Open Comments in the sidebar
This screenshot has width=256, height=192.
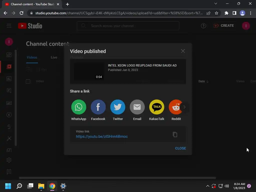pyautogui.click(x=9, y=90)
